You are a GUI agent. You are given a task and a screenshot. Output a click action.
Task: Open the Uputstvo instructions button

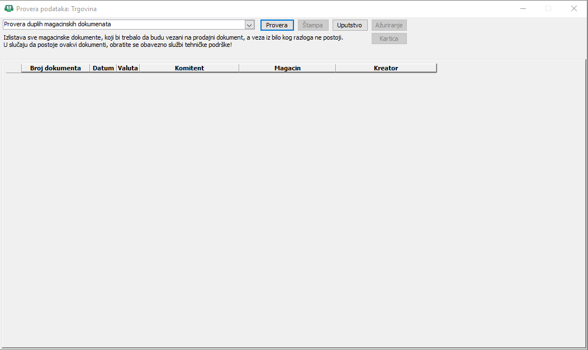tap(349, 25)
